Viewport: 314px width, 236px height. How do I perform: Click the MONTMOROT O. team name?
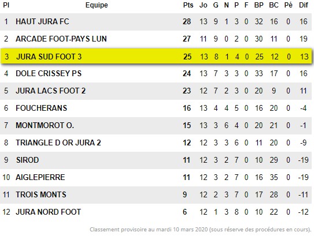click(45, 125)
